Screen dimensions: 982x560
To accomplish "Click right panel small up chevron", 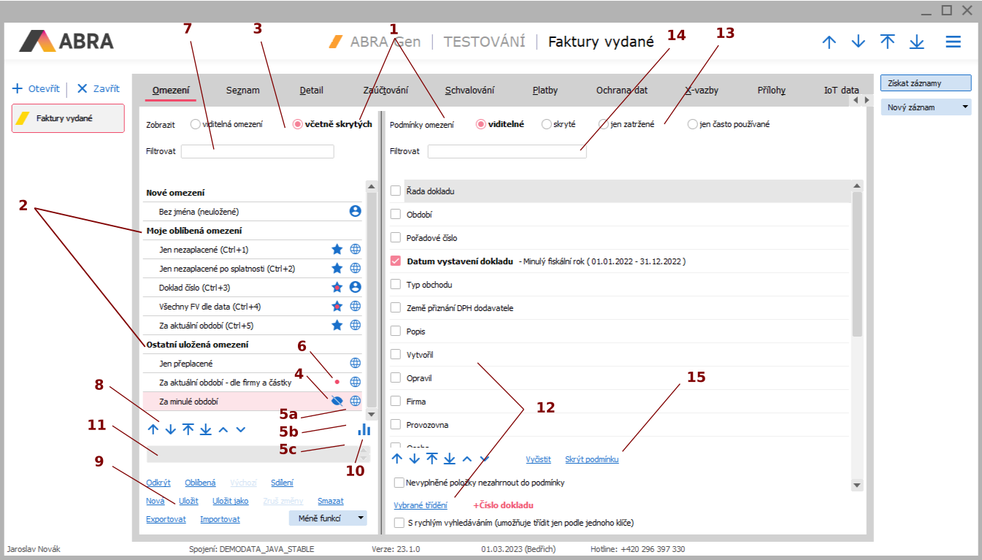I will 467,459.
